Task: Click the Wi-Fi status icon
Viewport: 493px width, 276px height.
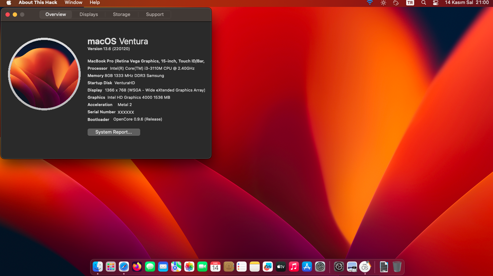Action: click(x=370, y=3)
